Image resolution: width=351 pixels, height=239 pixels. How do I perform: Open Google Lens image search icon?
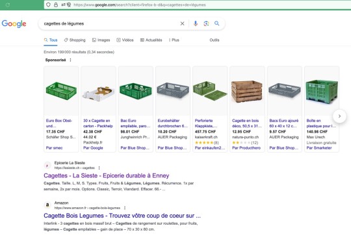(206, 23)
